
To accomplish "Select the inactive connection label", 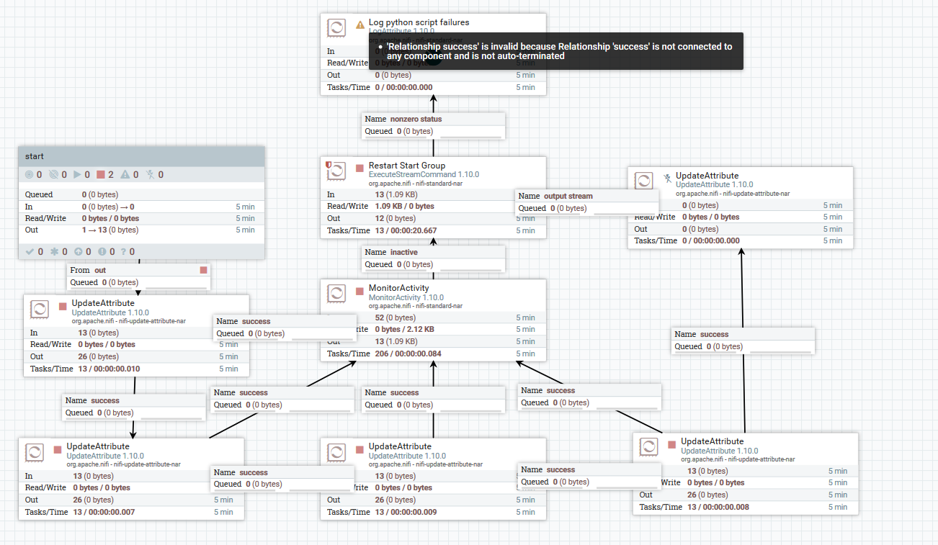I will click(433, 258).
